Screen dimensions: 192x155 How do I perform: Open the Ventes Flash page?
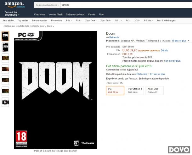55,14
